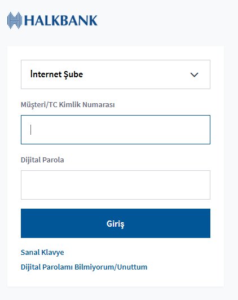This screenshot has height=300, width=238.
Task: Expand the chevron arrow in İnternet Şube selector
Action: click(194, 74)
